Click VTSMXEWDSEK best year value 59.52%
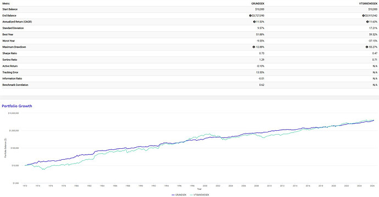This screenshot has width=379, height=197. (373, 34)
